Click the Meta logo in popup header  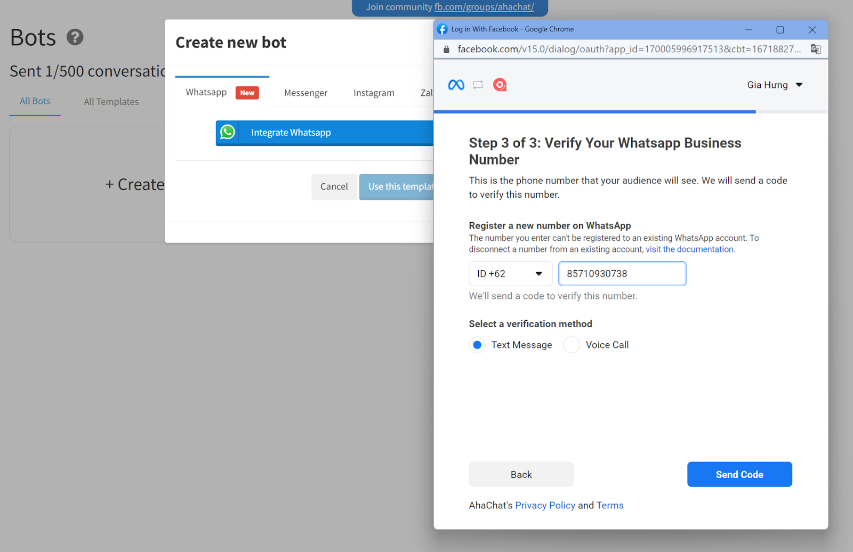click(x=456, y=85)
